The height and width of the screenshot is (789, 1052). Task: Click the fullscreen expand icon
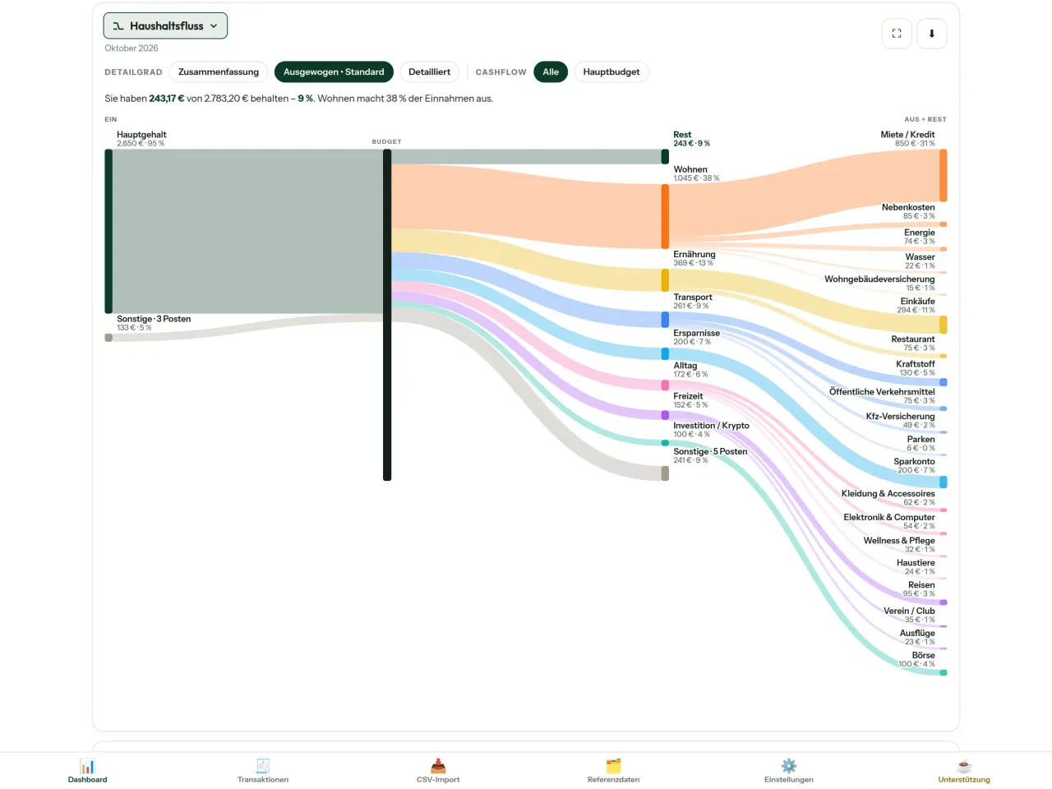[x=897, y=34]
